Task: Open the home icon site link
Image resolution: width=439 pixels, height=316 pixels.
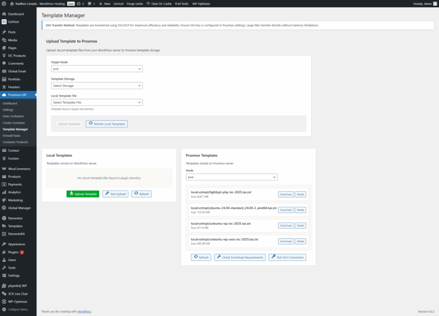Action: (x=12, y=4)
